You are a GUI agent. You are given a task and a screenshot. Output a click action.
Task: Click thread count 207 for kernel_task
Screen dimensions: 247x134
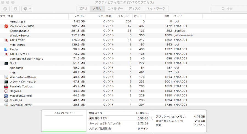click(x=129, y=21)
